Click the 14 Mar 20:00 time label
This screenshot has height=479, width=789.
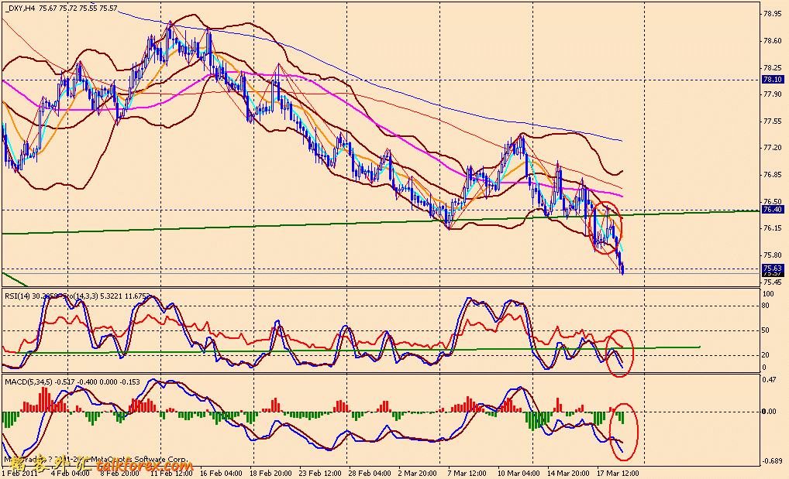click(x=568, y=474)
